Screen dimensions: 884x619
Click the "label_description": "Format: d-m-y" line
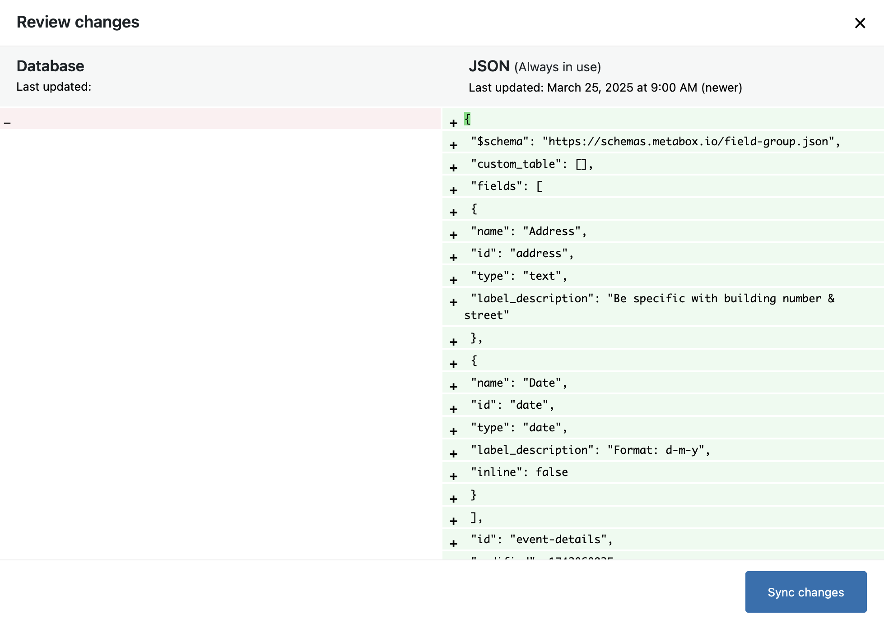(590, 450)
